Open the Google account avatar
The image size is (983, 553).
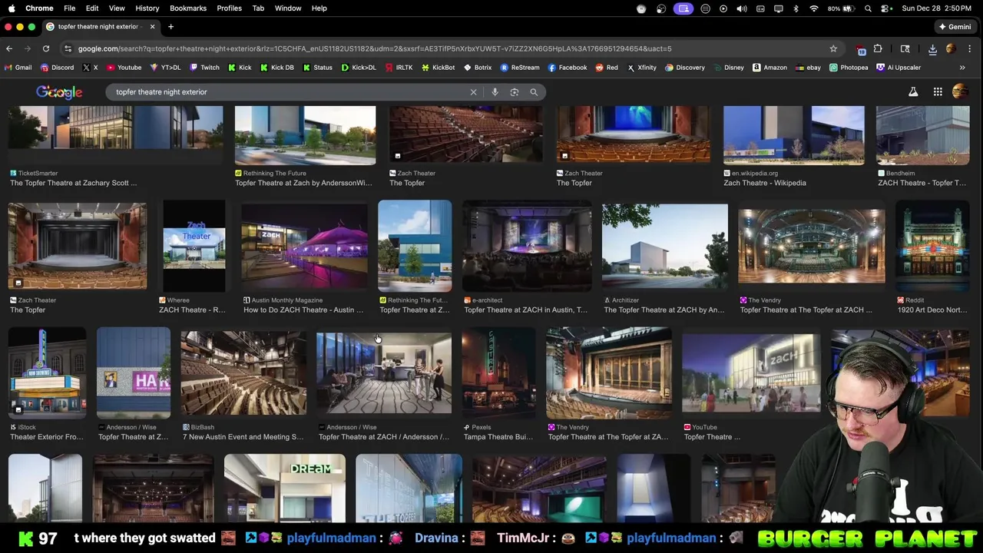point(960,92)
